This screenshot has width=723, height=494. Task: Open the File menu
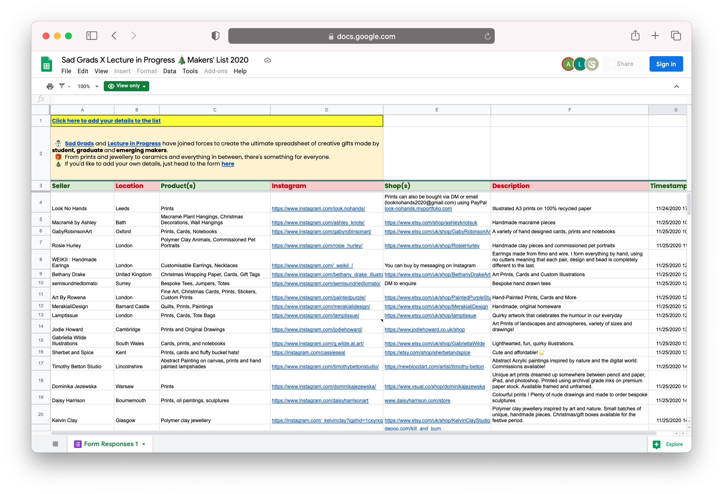pos(66,71)
